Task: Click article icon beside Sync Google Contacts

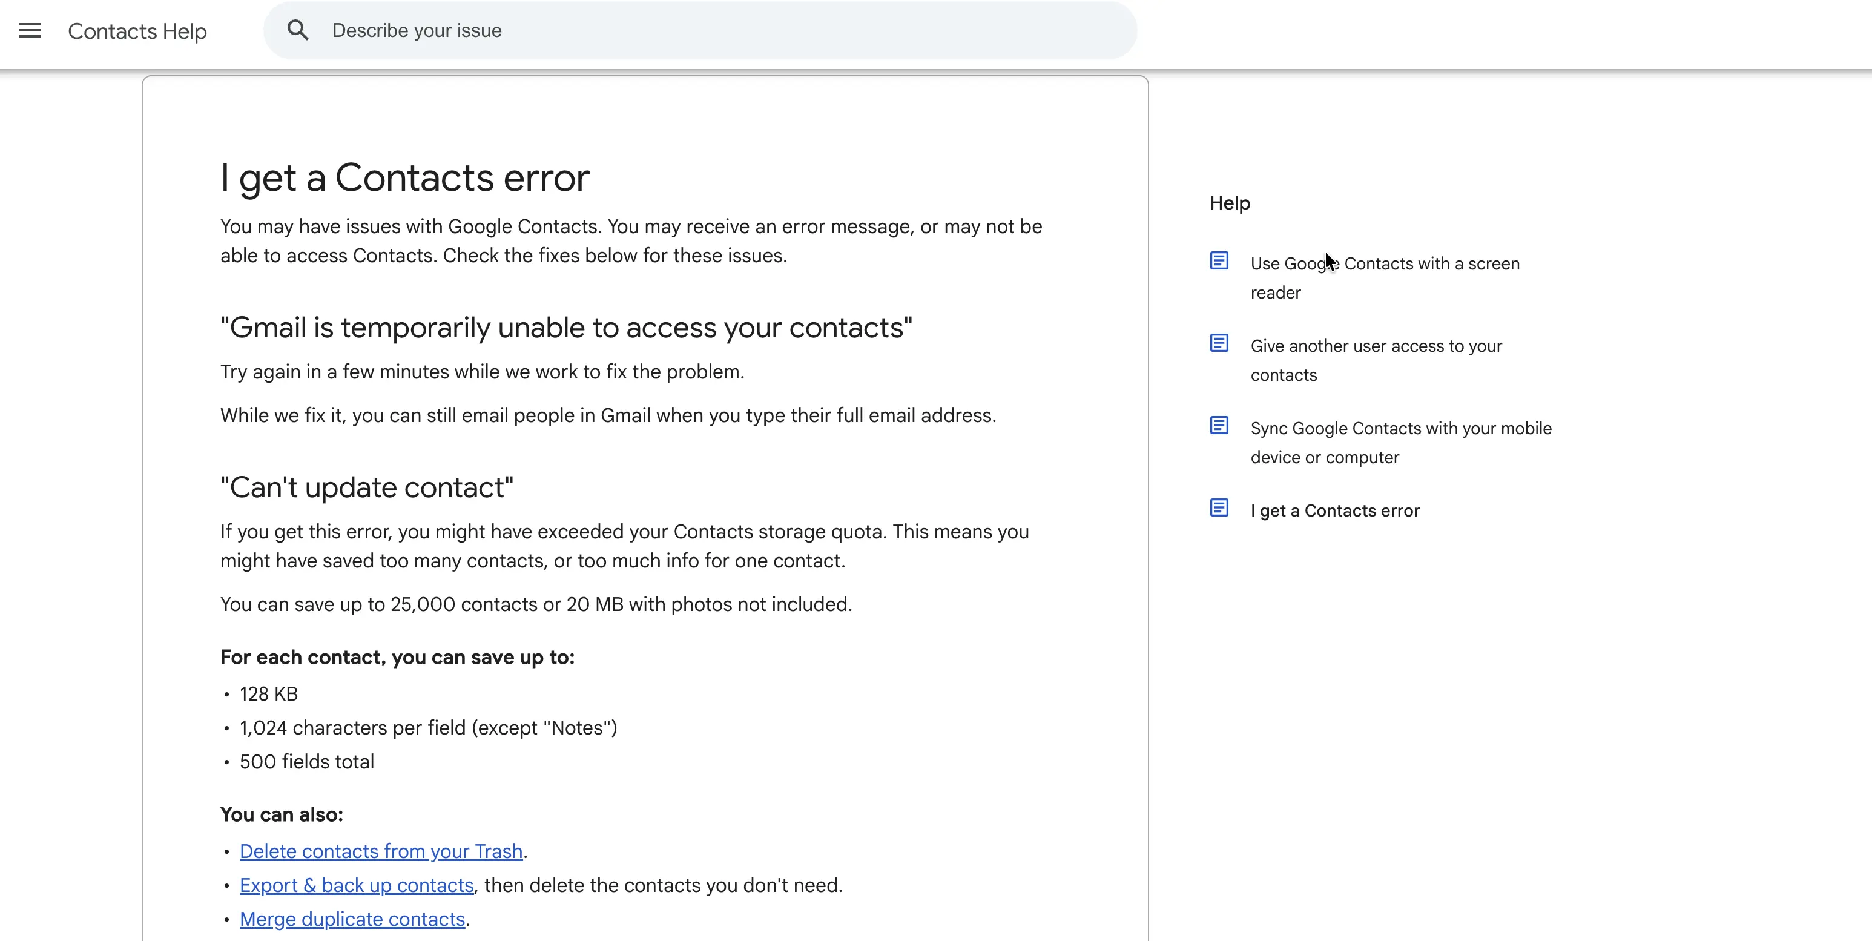Action: (x=1219, y=425)
